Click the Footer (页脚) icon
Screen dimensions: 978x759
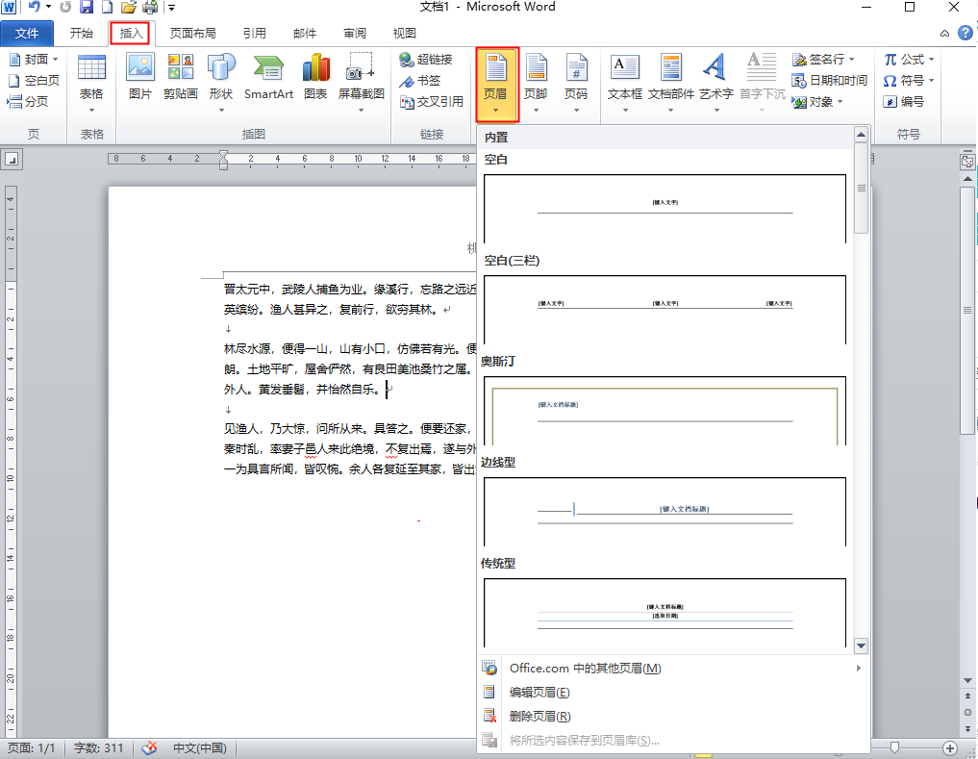[x=536, y=84]
